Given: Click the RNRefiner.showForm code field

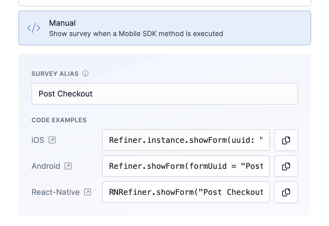Looking at the screenshot, I should click(x=186, y=192).
